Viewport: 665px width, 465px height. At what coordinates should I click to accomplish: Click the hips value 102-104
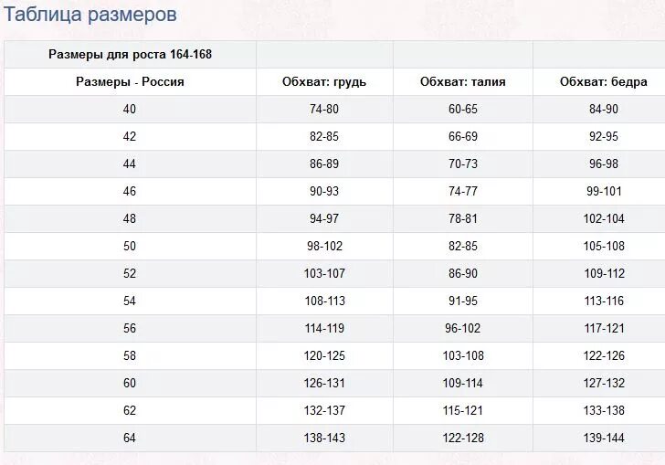pos(604,219)
